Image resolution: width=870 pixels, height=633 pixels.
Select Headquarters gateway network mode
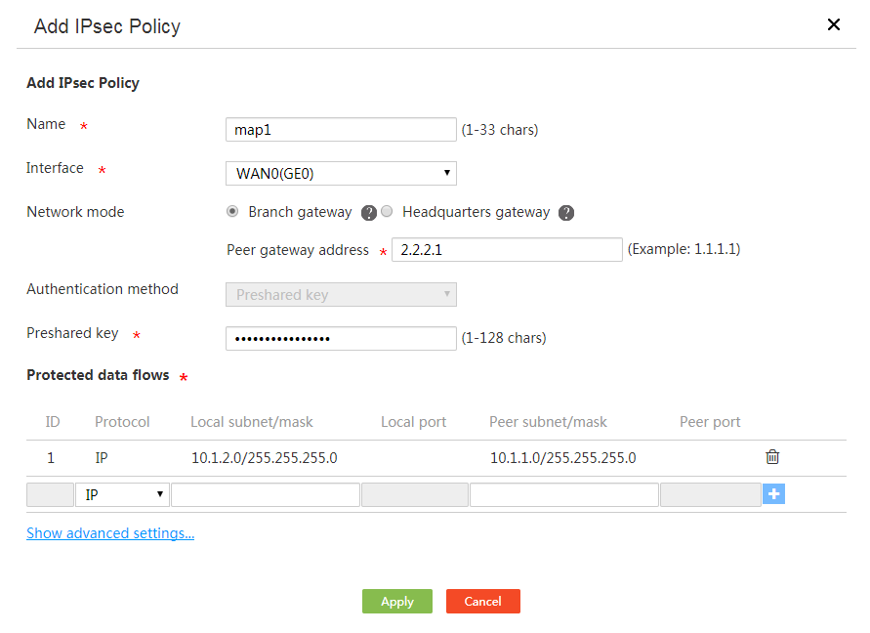click(x=387, y=212)
